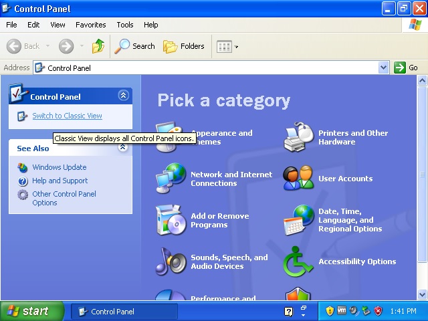Click the Switch to Classic View link
This screenshot has height=321, width=428.
[67, 116]
